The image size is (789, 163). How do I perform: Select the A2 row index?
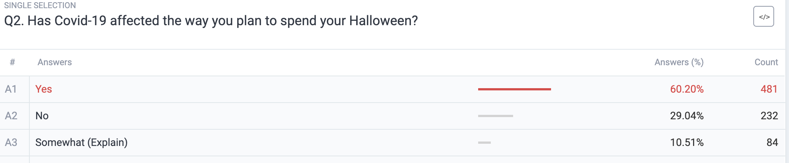(x=11, y=116)
